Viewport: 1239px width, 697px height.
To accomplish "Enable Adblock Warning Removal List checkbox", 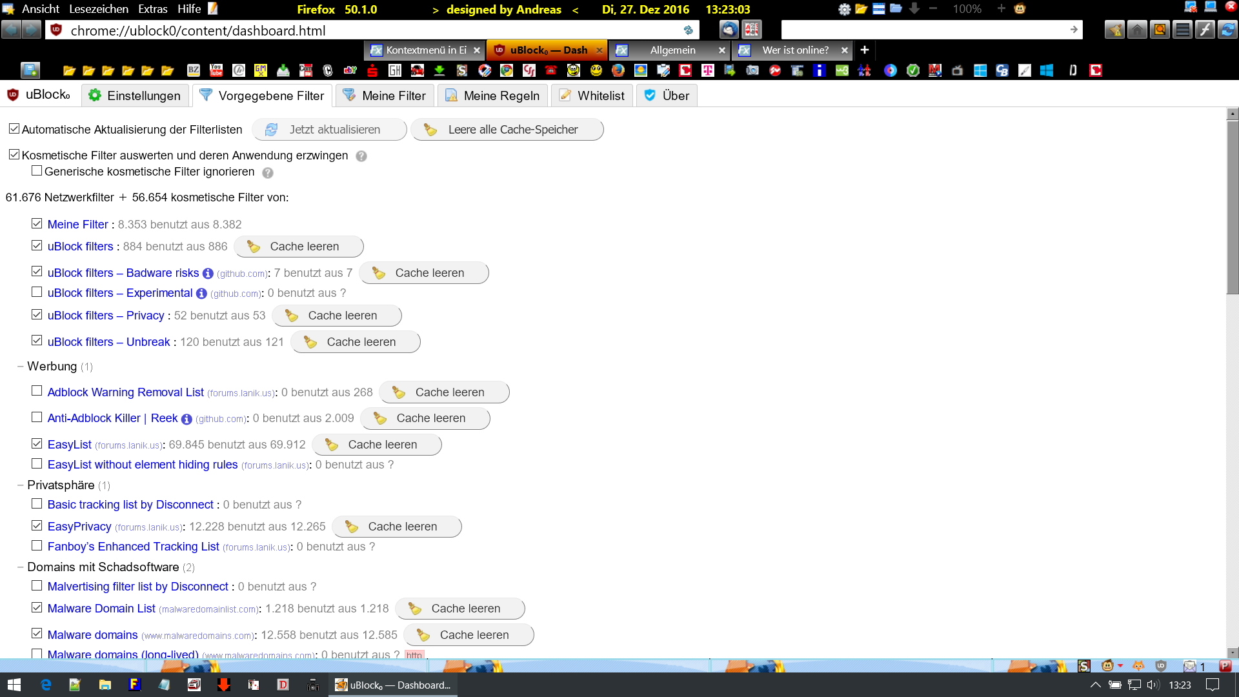I will point(37,391).
